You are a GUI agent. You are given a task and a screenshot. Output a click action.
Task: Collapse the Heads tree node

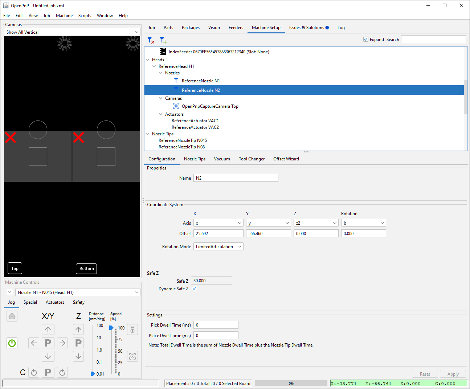(x=148, y=60)
